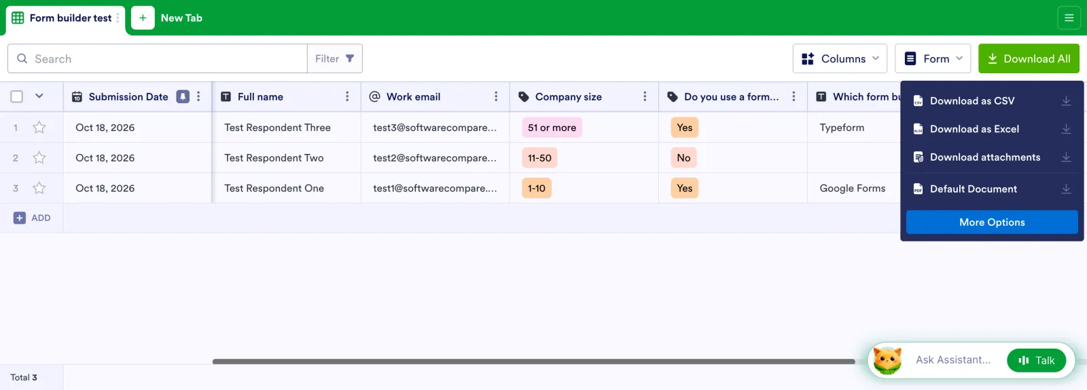Screen dimensions: 1087x390
Task: Click the download arrow next to CSV
Action: coord(1067,100)
